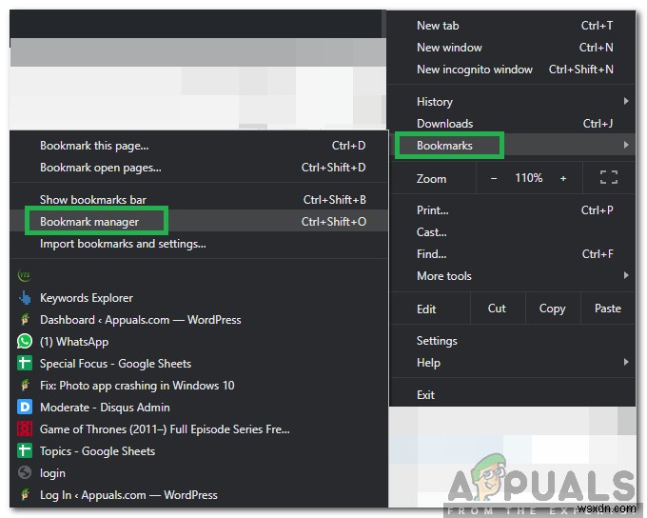Click the Cut button

(x=498, y=309)
